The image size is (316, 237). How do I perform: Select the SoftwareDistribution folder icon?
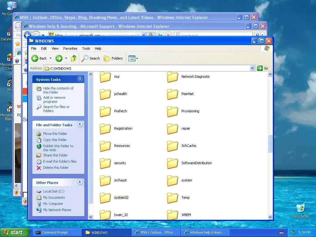173,163
